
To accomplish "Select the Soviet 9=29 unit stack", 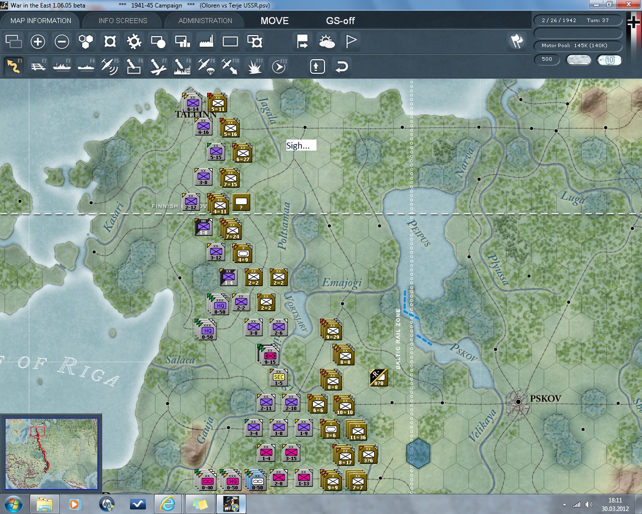I will (x=332, y=330).
